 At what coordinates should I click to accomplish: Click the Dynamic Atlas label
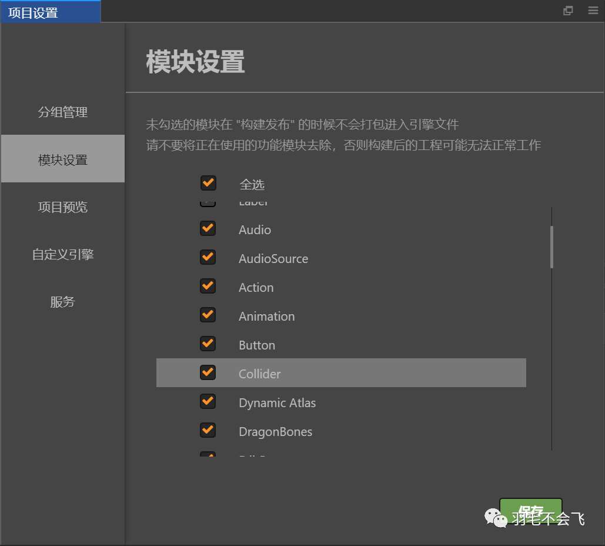pyautogui.click(x=277, y=403)
